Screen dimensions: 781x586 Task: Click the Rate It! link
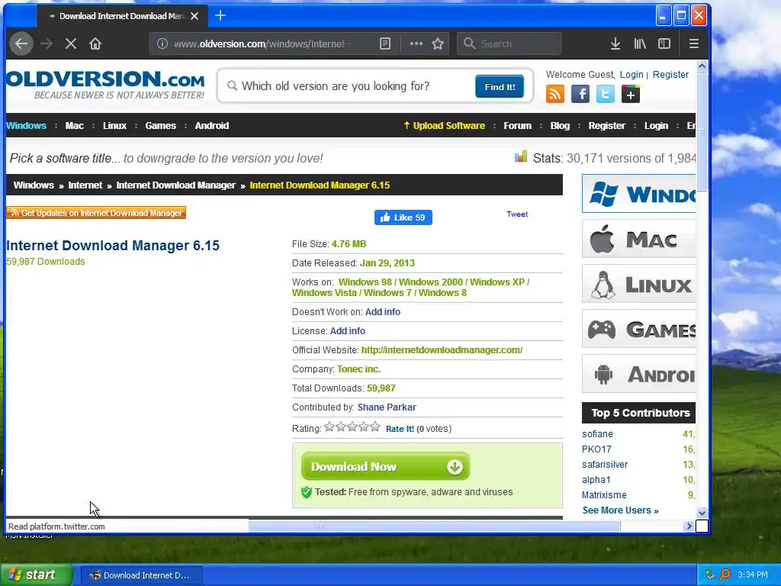point(400,429)
